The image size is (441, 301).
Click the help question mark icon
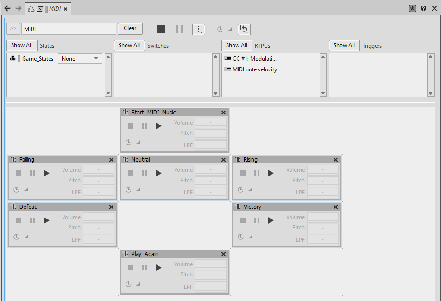(423, 8)
